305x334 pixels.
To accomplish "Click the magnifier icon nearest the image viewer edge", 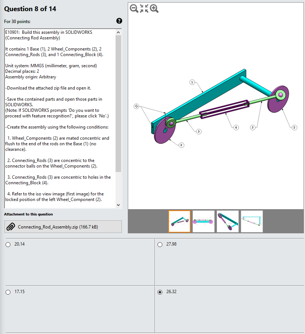I will click(x=134, y=9).
